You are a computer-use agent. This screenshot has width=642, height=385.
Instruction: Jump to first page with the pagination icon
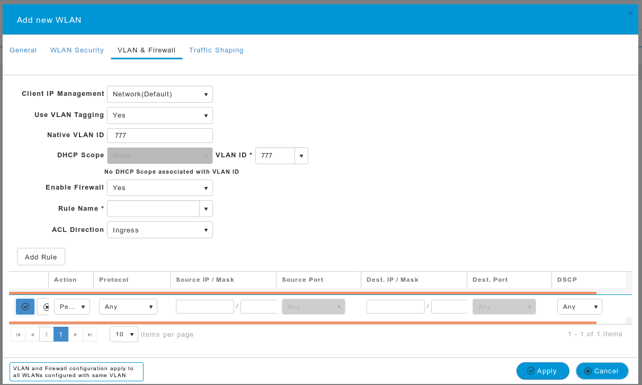click(18, 334)
